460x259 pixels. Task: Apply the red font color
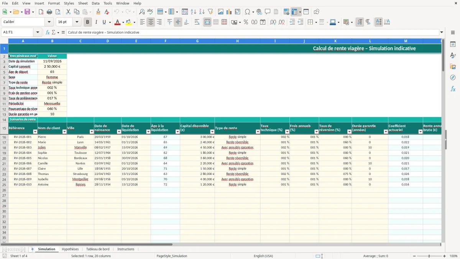[117, 22]
